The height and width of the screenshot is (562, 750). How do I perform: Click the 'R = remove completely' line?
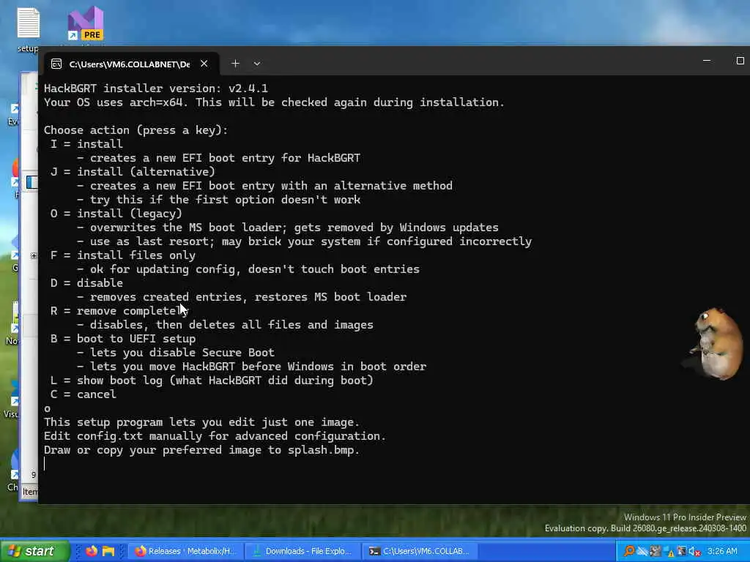pyautogui.click(x=119, y=311)
